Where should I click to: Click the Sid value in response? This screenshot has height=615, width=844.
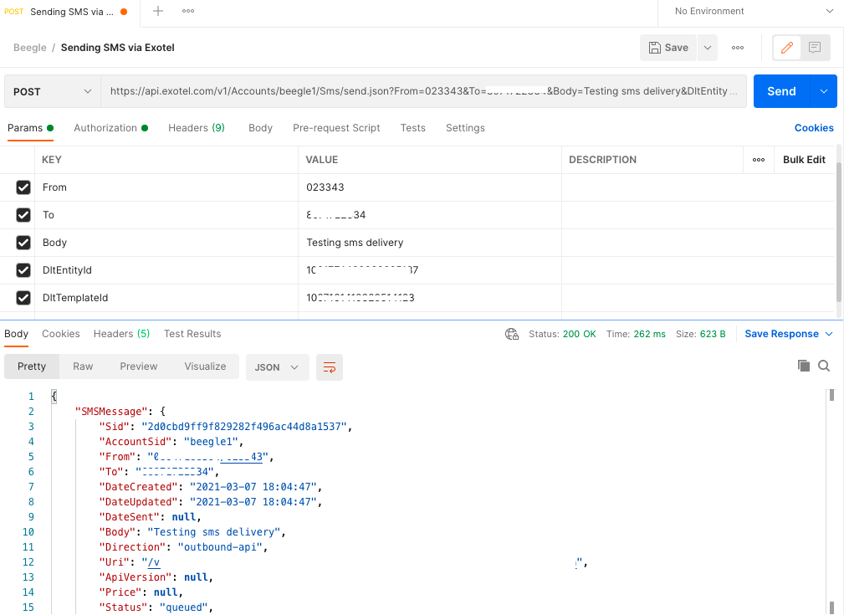244,427
